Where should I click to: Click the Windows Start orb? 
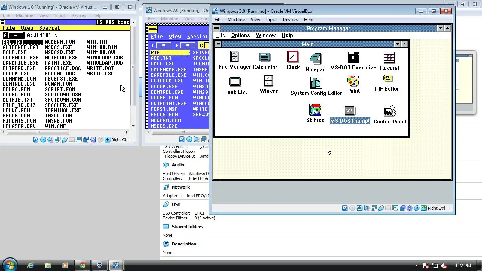(x=9, y=265)
